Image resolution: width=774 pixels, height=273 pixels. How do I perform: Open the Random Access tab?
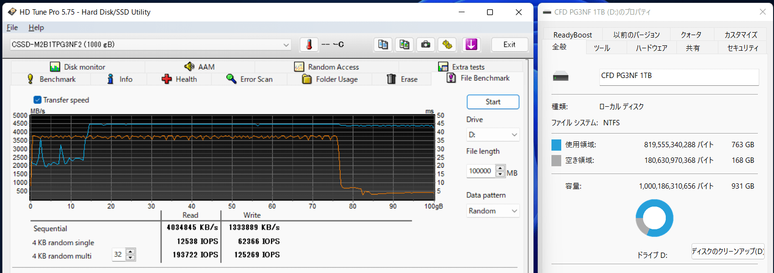point(326,67)
